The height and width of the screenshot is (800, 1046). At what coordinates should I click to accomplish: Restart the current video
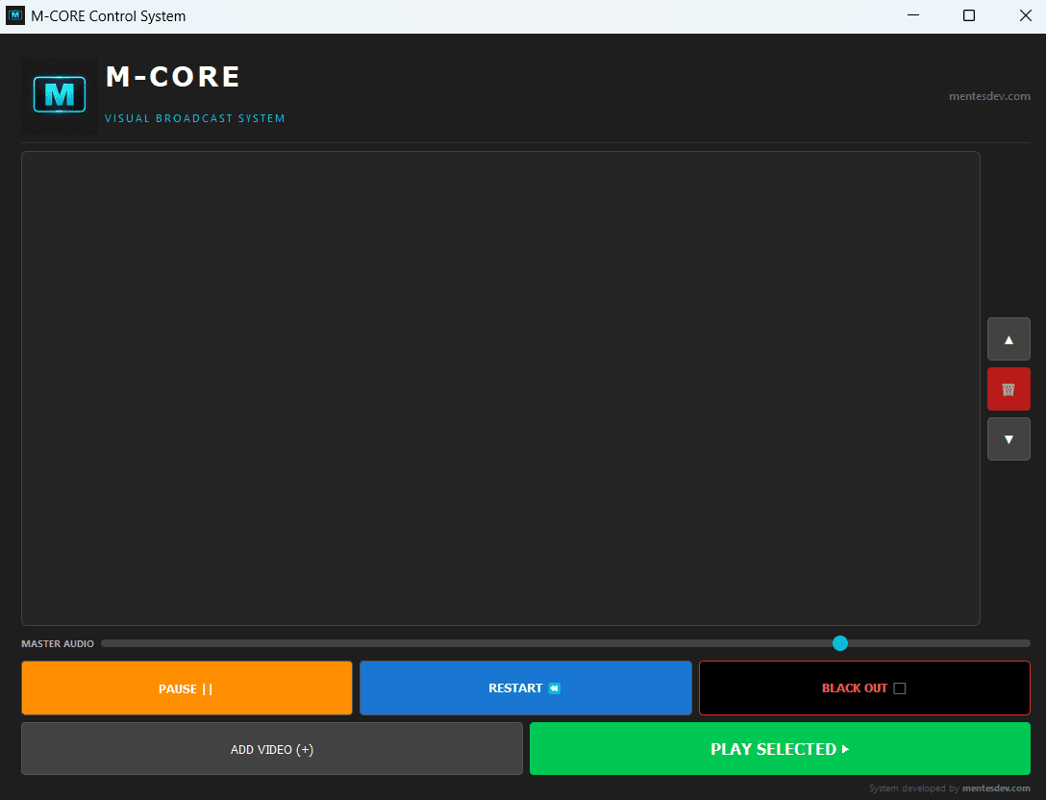tap(526, 687)
